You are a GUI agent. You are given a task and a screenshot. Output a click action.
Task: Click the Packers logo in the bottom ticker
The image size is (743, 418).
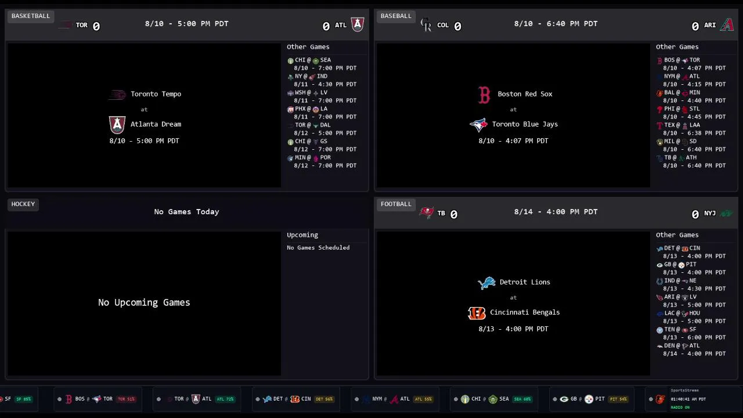point(564,399)
